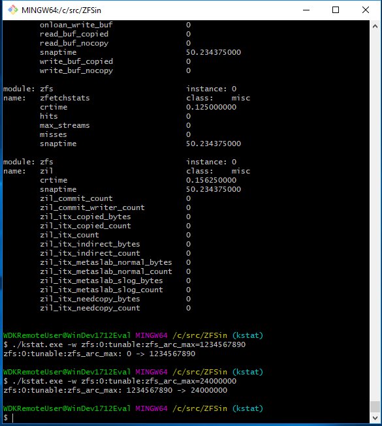The image size is (382, 426).
Task: Click the vertical scrollbar thumb
Action: coord(375,406)
